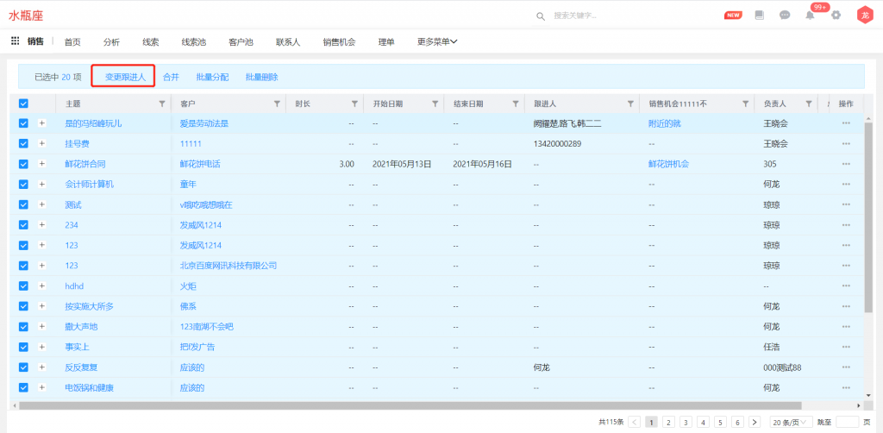The width and height of the screenshot is (883, 433).
Task: Open the app grid launcher icon
Action: (x=15, y=41)
